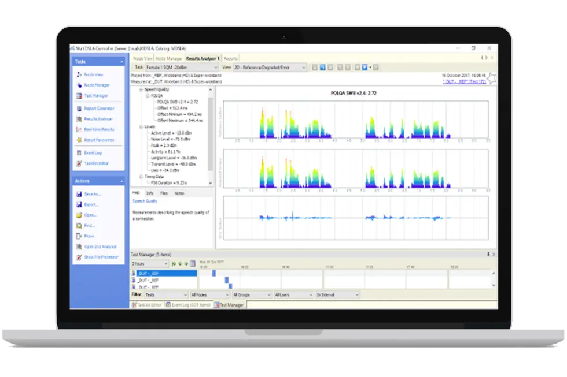567x377 pixels.
Task: Select the Activity tree row
Action: [165, 152]
